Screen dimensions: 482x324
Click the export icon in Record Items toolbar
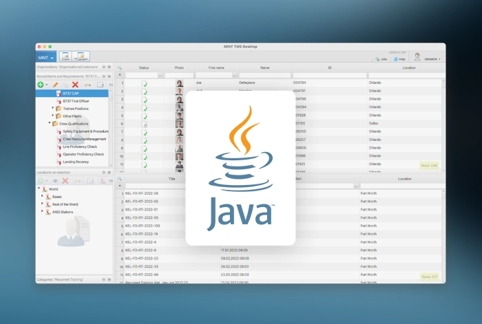coord(101,85)
